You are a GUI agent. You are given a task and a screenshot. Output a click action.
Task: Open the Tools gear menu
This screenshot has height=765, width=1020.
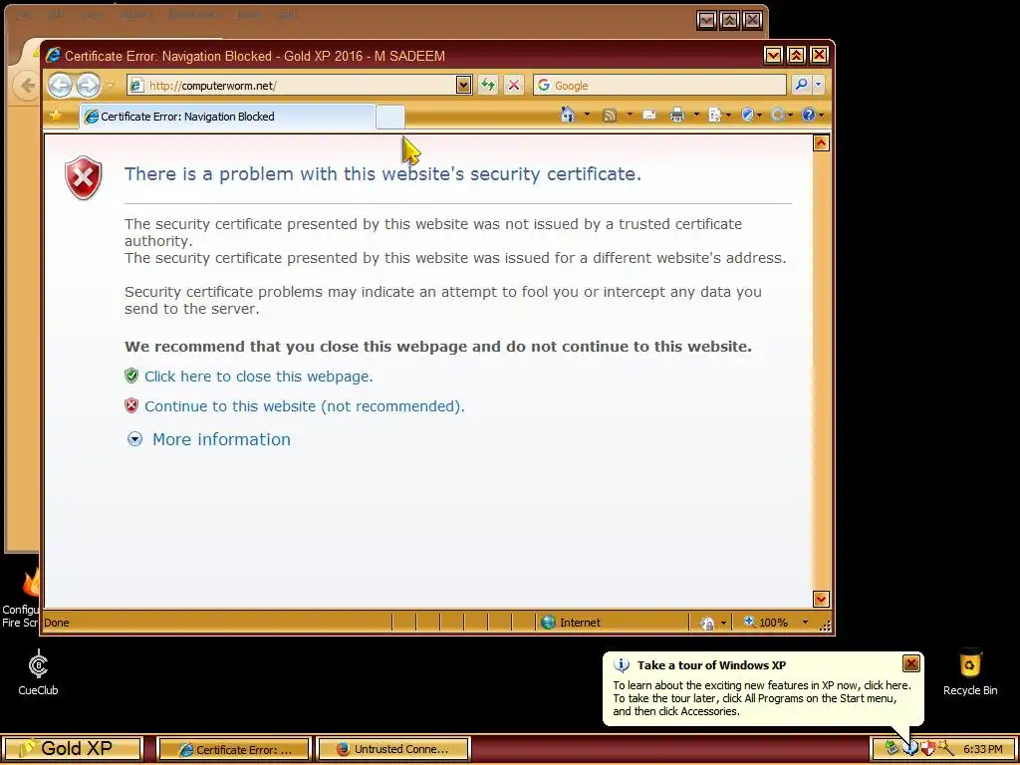click(x=781, y=116)
